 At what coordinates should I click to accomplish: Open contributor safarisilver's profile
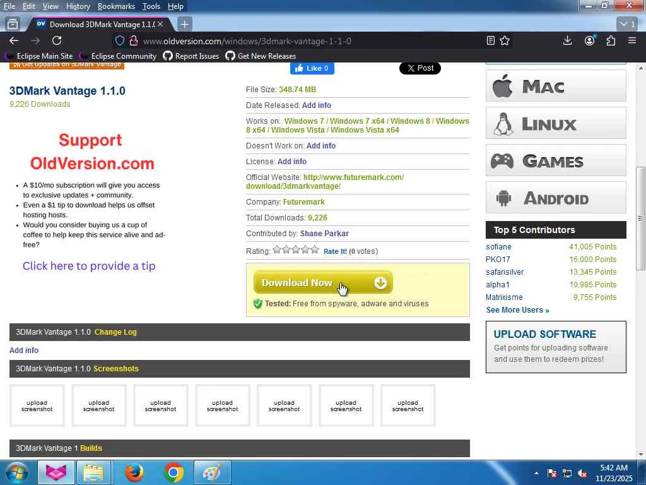(x=505, y=272)
